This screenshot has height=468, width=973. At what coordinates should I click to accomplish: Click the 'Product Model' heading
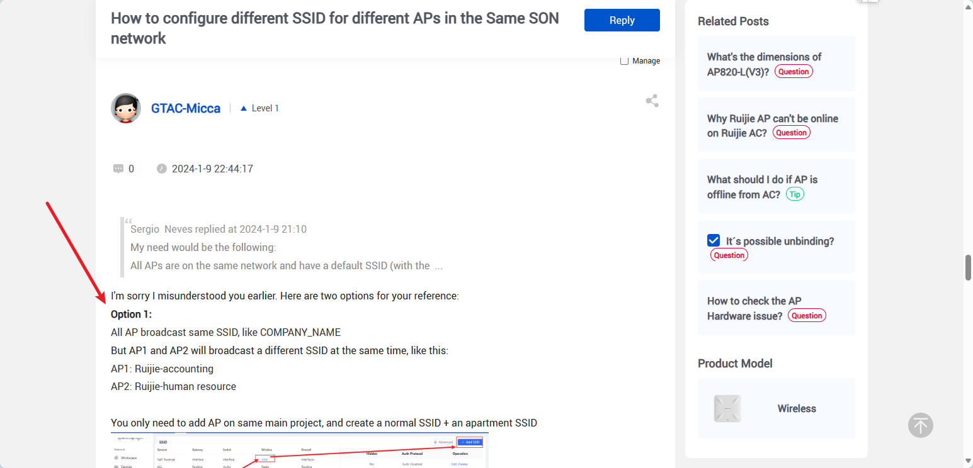pyautogui.click(x=735, y=363)
